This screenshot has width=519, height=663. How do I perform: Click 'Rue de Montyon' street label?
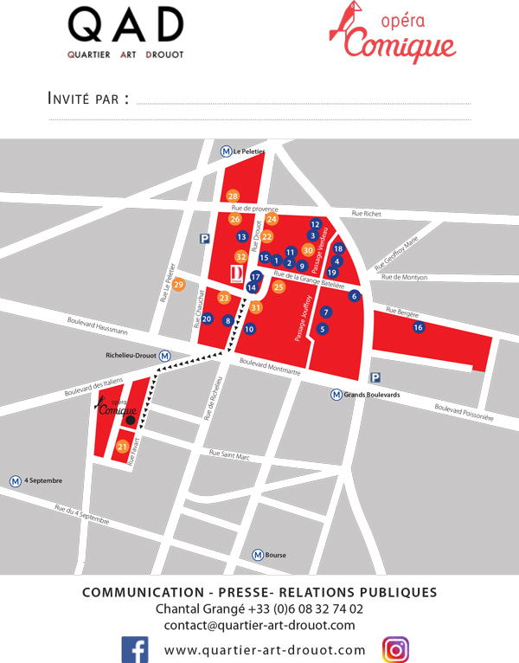[405, 277]
